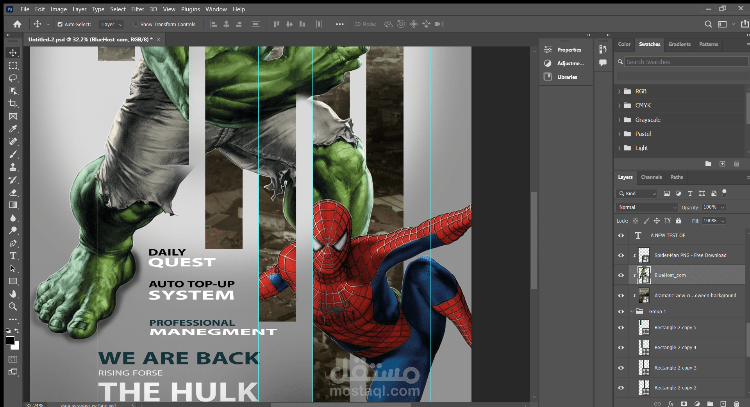Select the Horizontal Type tool
750x407 pixels.
coord(13,256)
